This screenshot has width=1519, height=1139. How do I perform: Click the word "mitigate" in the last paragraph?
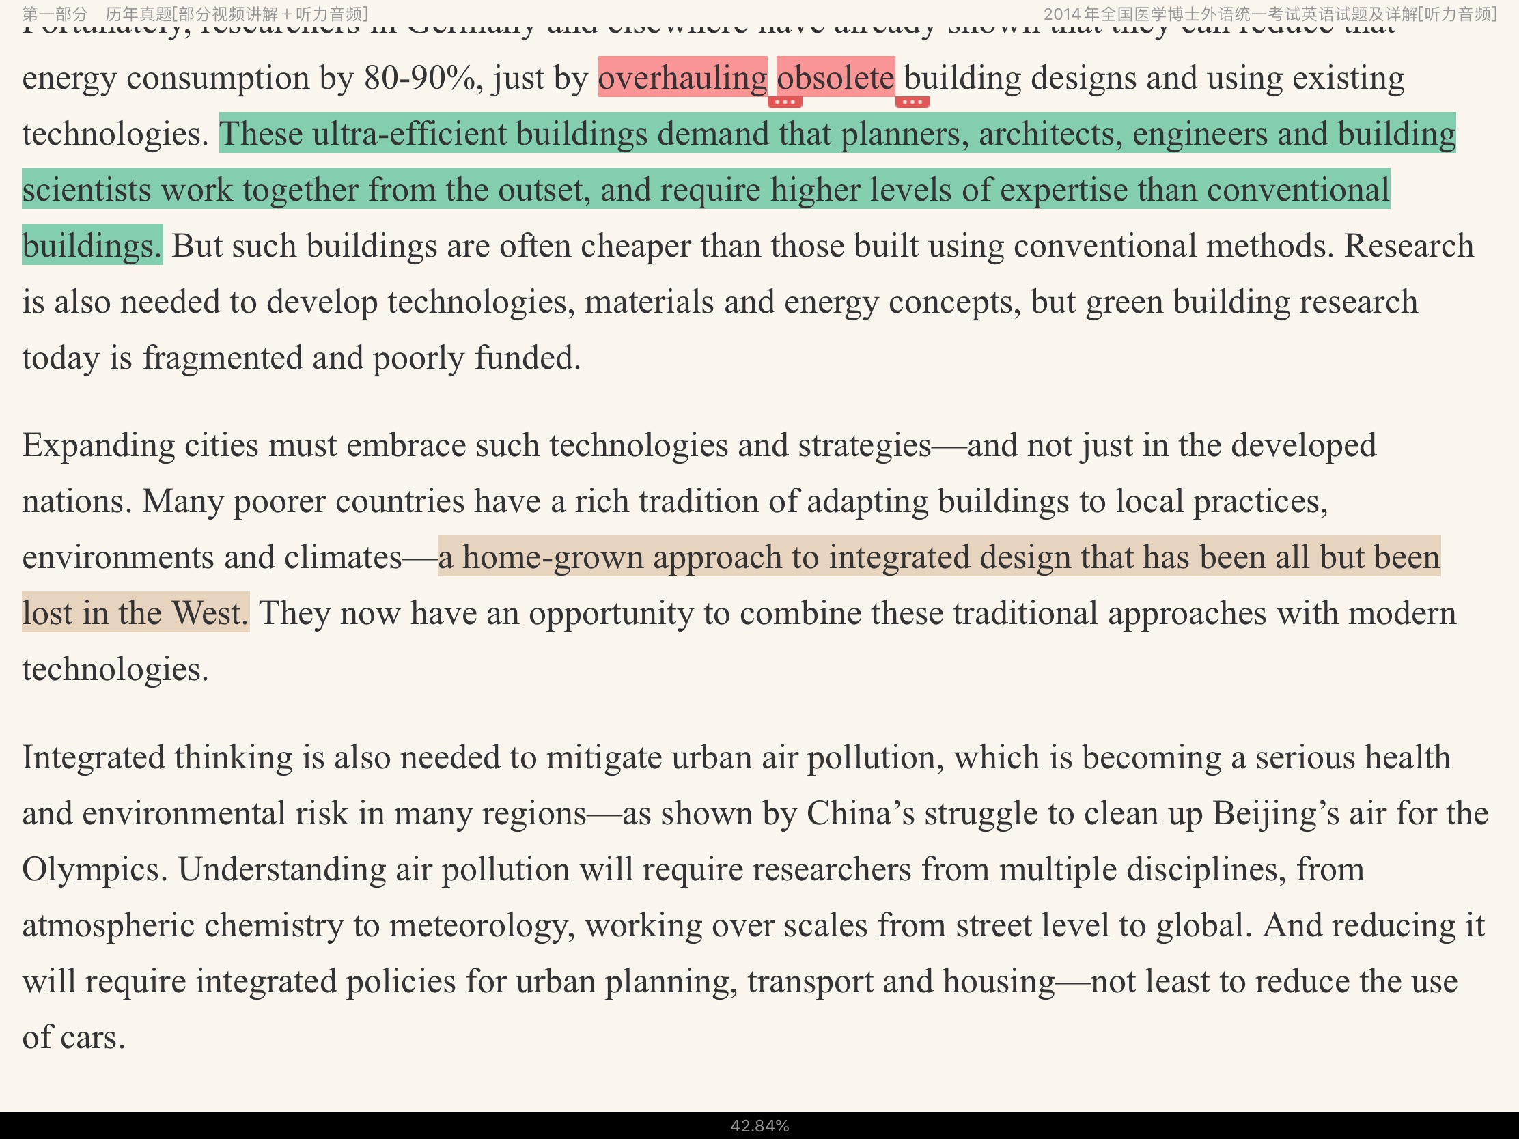tap(604, 757)
